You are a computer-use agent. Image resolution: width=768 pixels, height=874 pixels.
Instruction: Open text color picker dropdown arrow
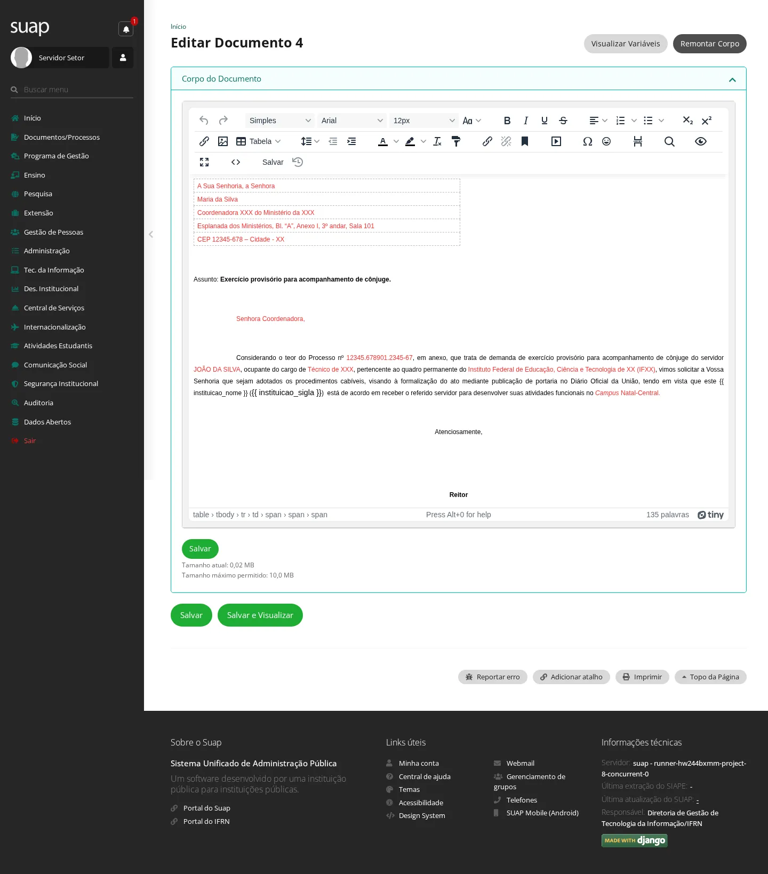point(396,141)
